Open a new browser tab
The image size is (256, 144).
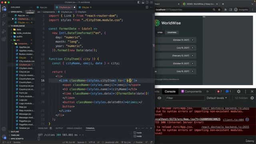pos(223,4)
